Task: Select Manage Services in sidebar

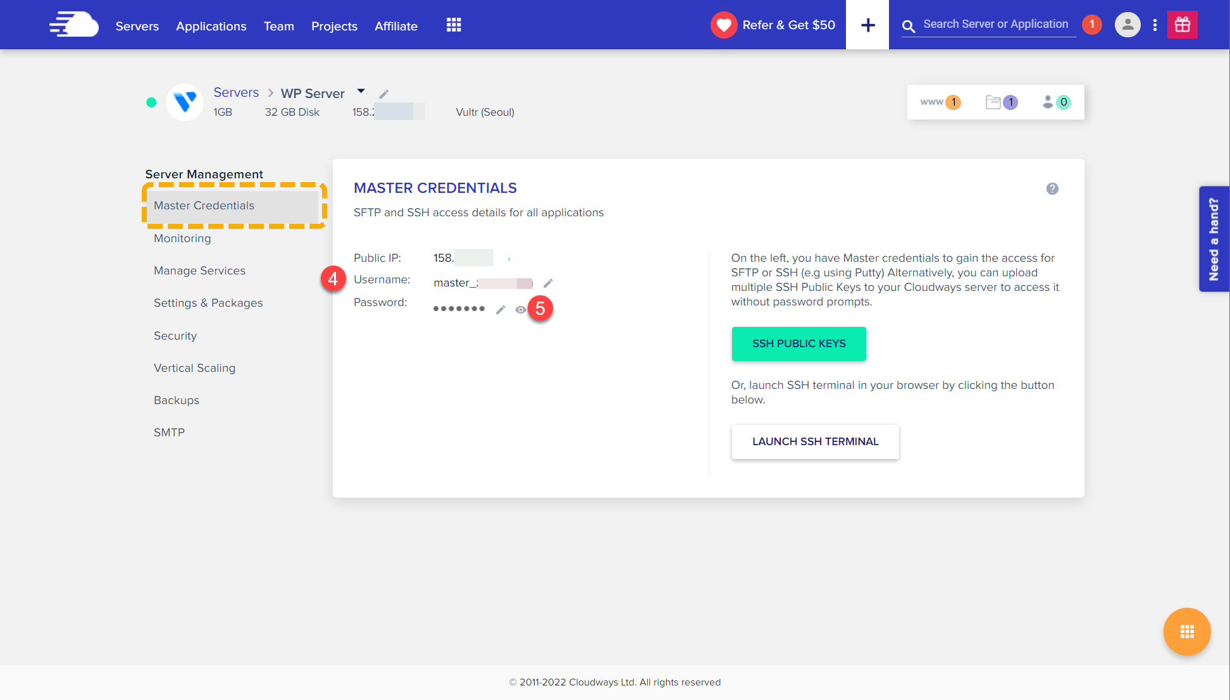Action: point(199,271)
